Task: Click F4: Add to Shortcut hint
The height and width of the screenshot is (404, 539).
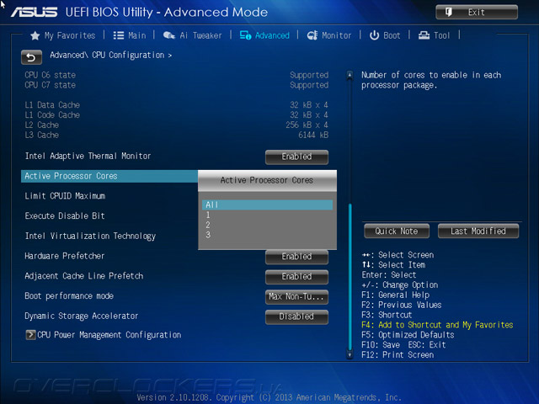Action: click(x=437, y=325)
